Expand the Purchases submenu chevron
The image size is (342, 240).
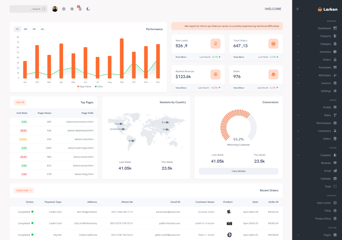coord(298,67)
